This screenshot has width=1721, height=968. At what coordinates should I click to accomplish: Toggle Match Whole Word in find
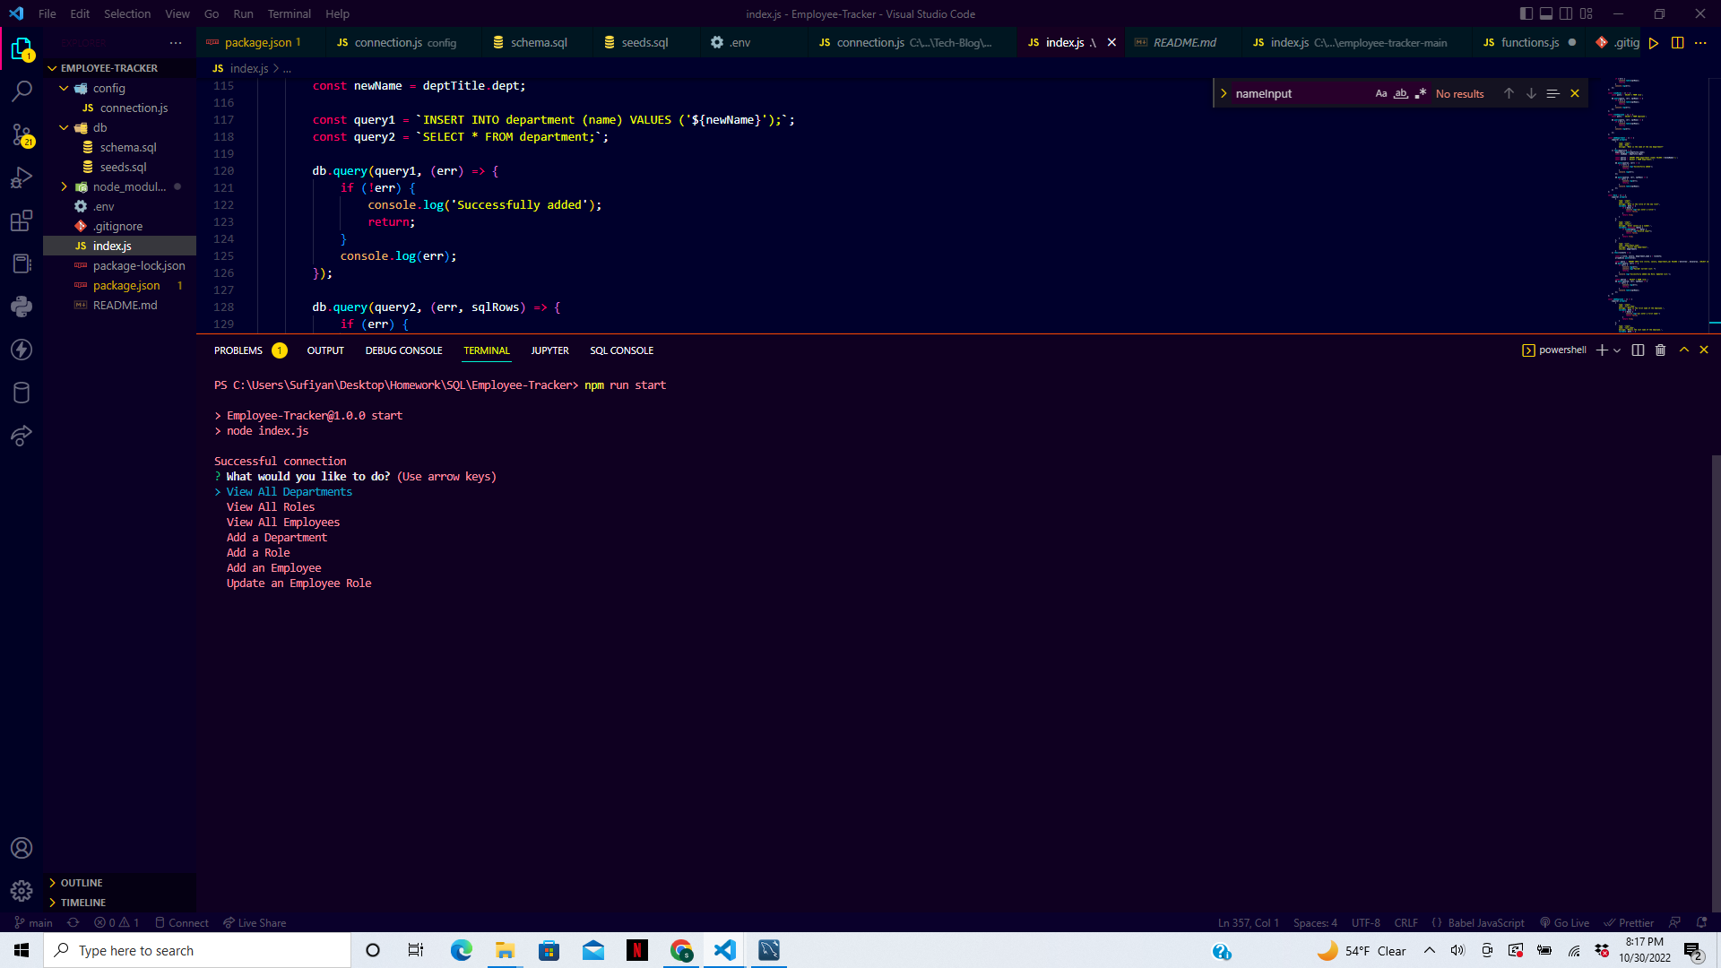[1400, 93]
